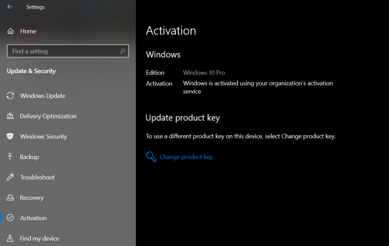Click the Home house icon
This screenshot has height=246, width=389.
coord(11,31)
